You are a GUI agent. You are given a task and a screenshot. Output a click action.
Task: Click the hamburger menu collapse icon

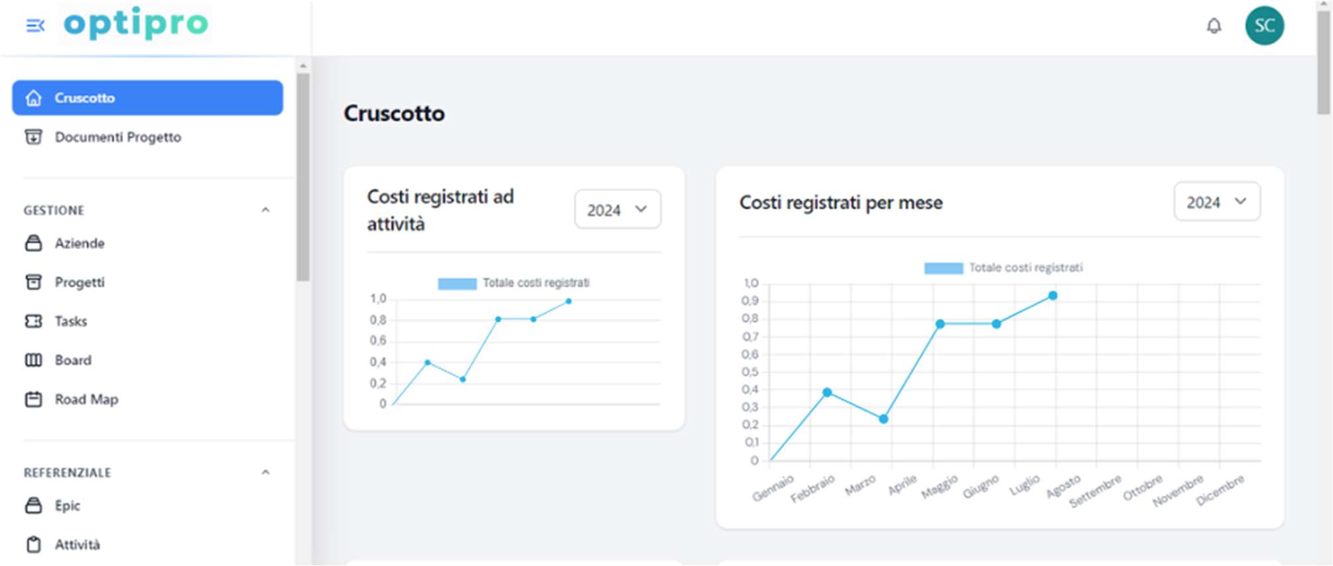[x=35, y=26]
